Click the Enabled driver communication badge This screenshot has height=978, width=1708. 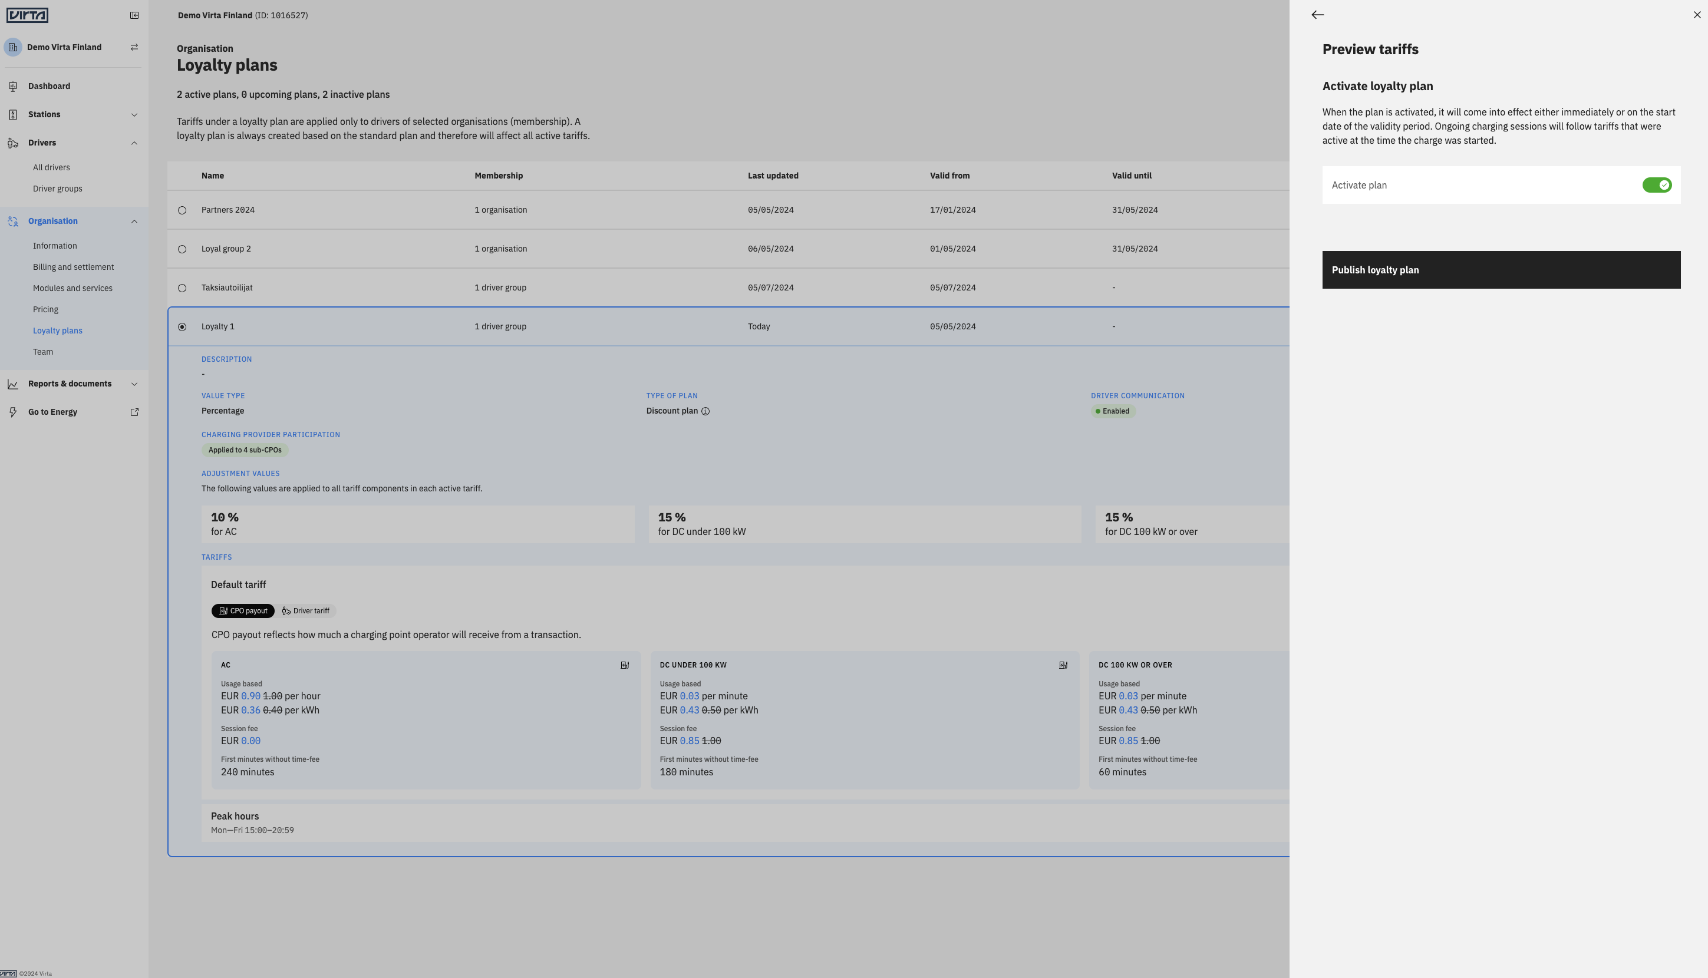pyautogui.click(x=1113, y=411)
